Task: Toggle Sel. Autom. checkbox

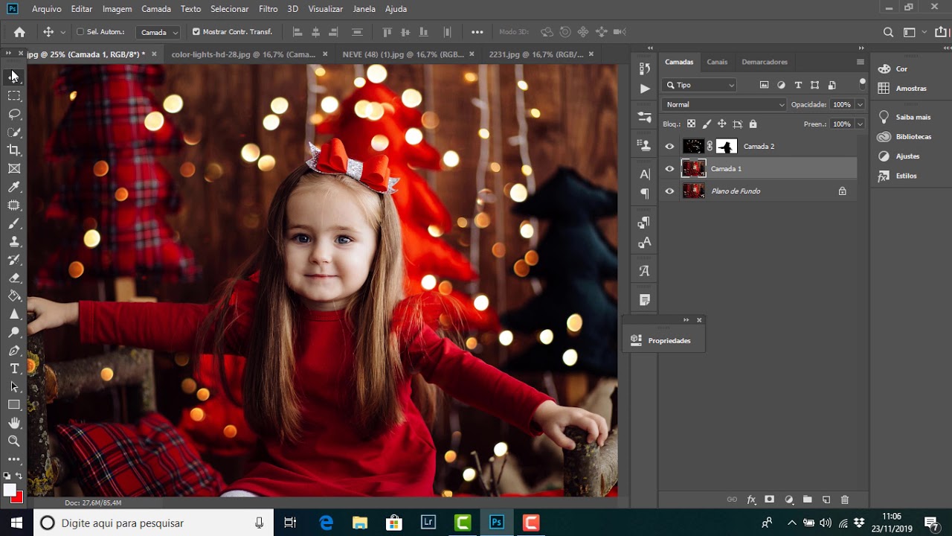Action: point(80,32)
